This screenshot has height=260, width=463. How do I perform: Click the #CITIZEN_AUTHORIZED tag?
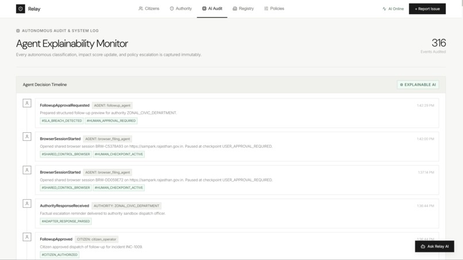[x=60, y=255]
